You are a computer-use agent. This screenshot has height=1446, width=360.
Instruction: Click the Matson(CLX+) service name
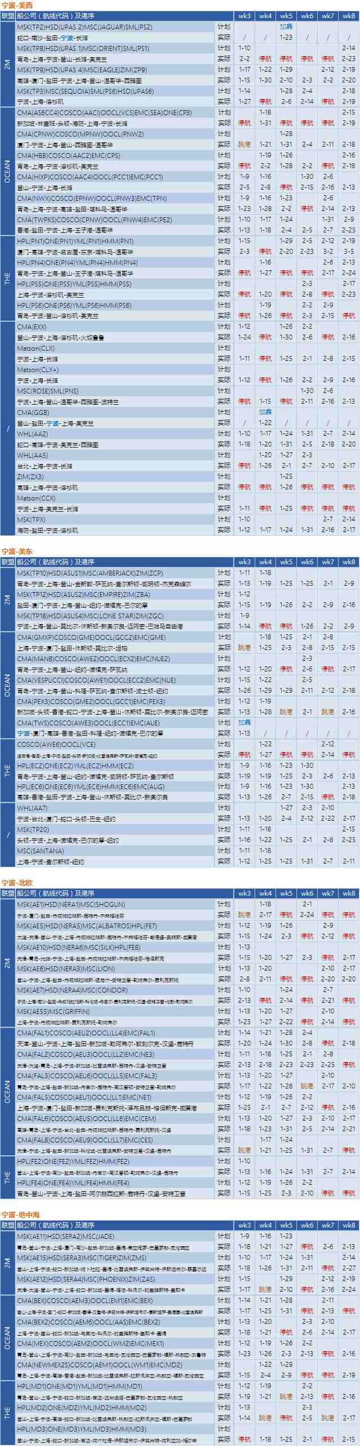[x=38, y=369]
